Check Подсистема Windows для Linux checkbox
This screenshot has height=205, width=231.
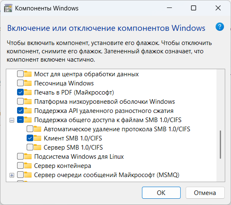coord(20,157)
